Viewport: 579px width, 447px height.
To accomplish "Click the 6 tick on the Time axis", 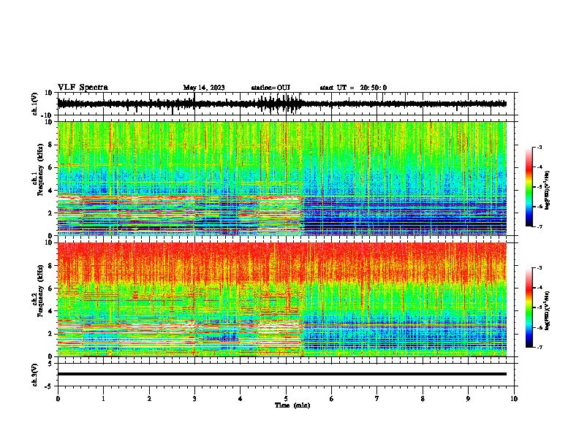I will click(x=332, y=399).
